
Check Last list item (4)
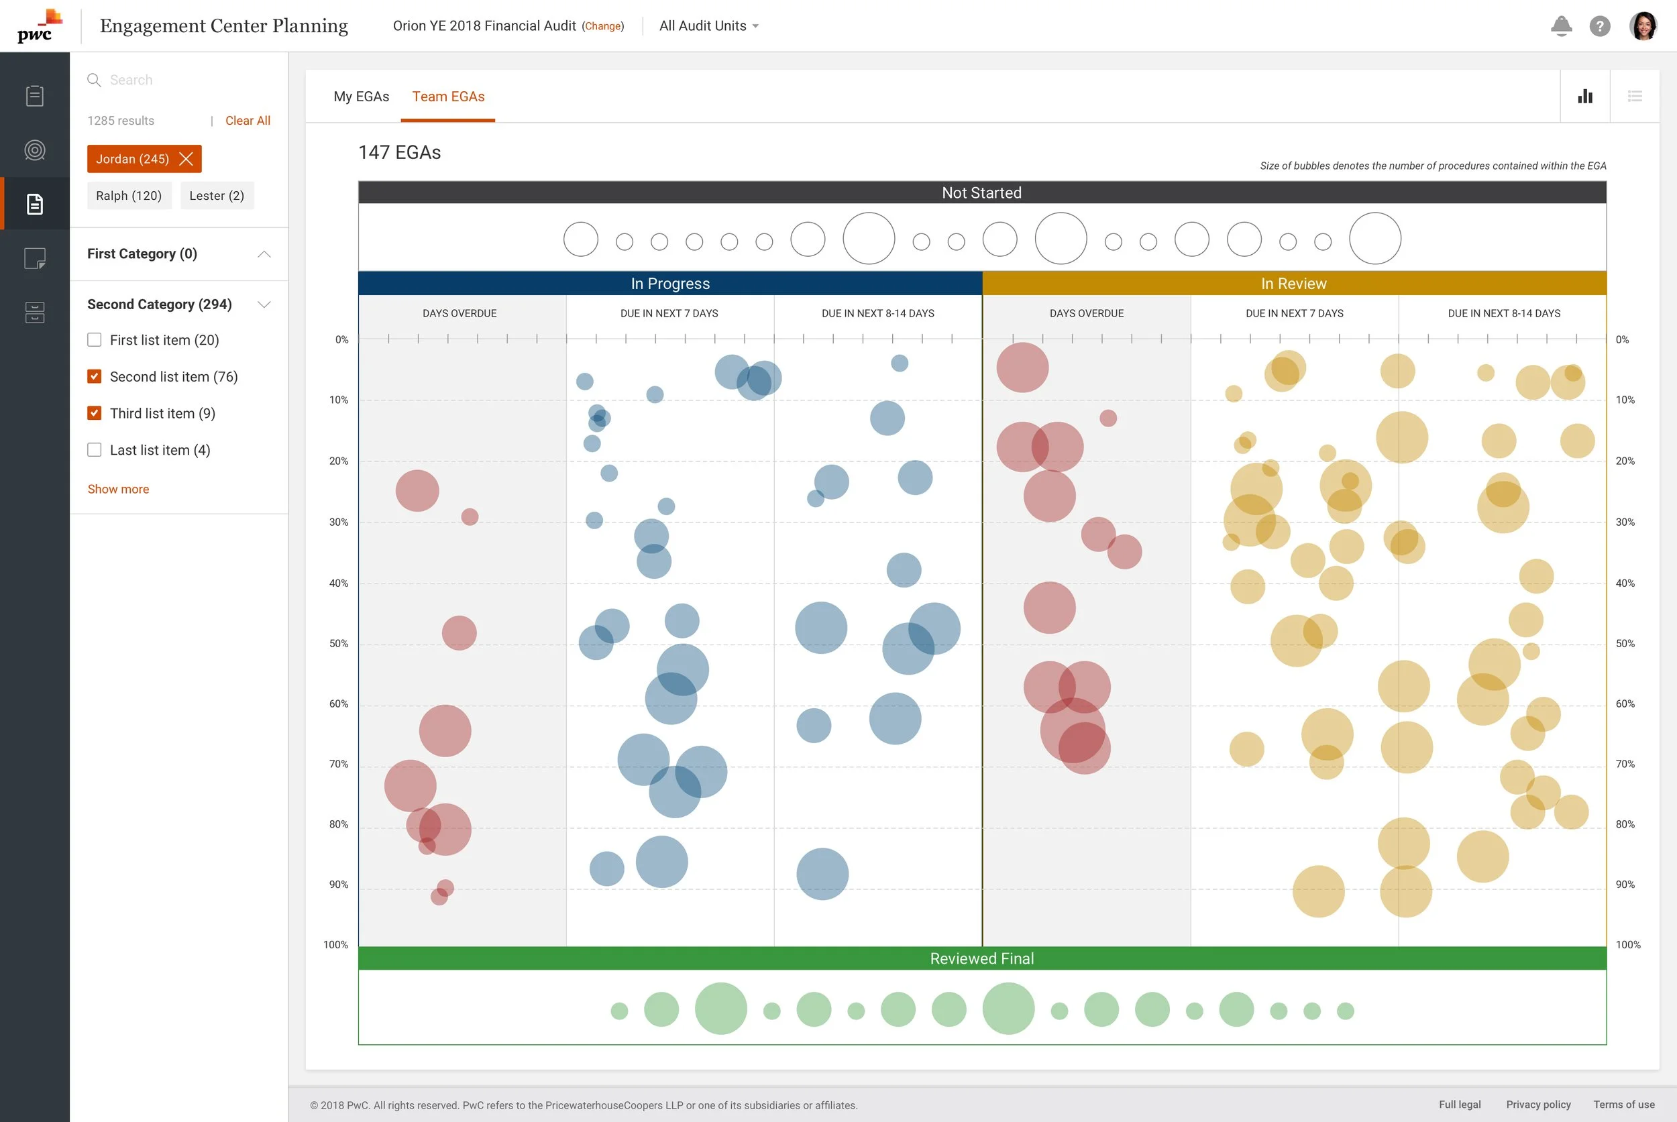pyautogui.click(x=95, y=449)
